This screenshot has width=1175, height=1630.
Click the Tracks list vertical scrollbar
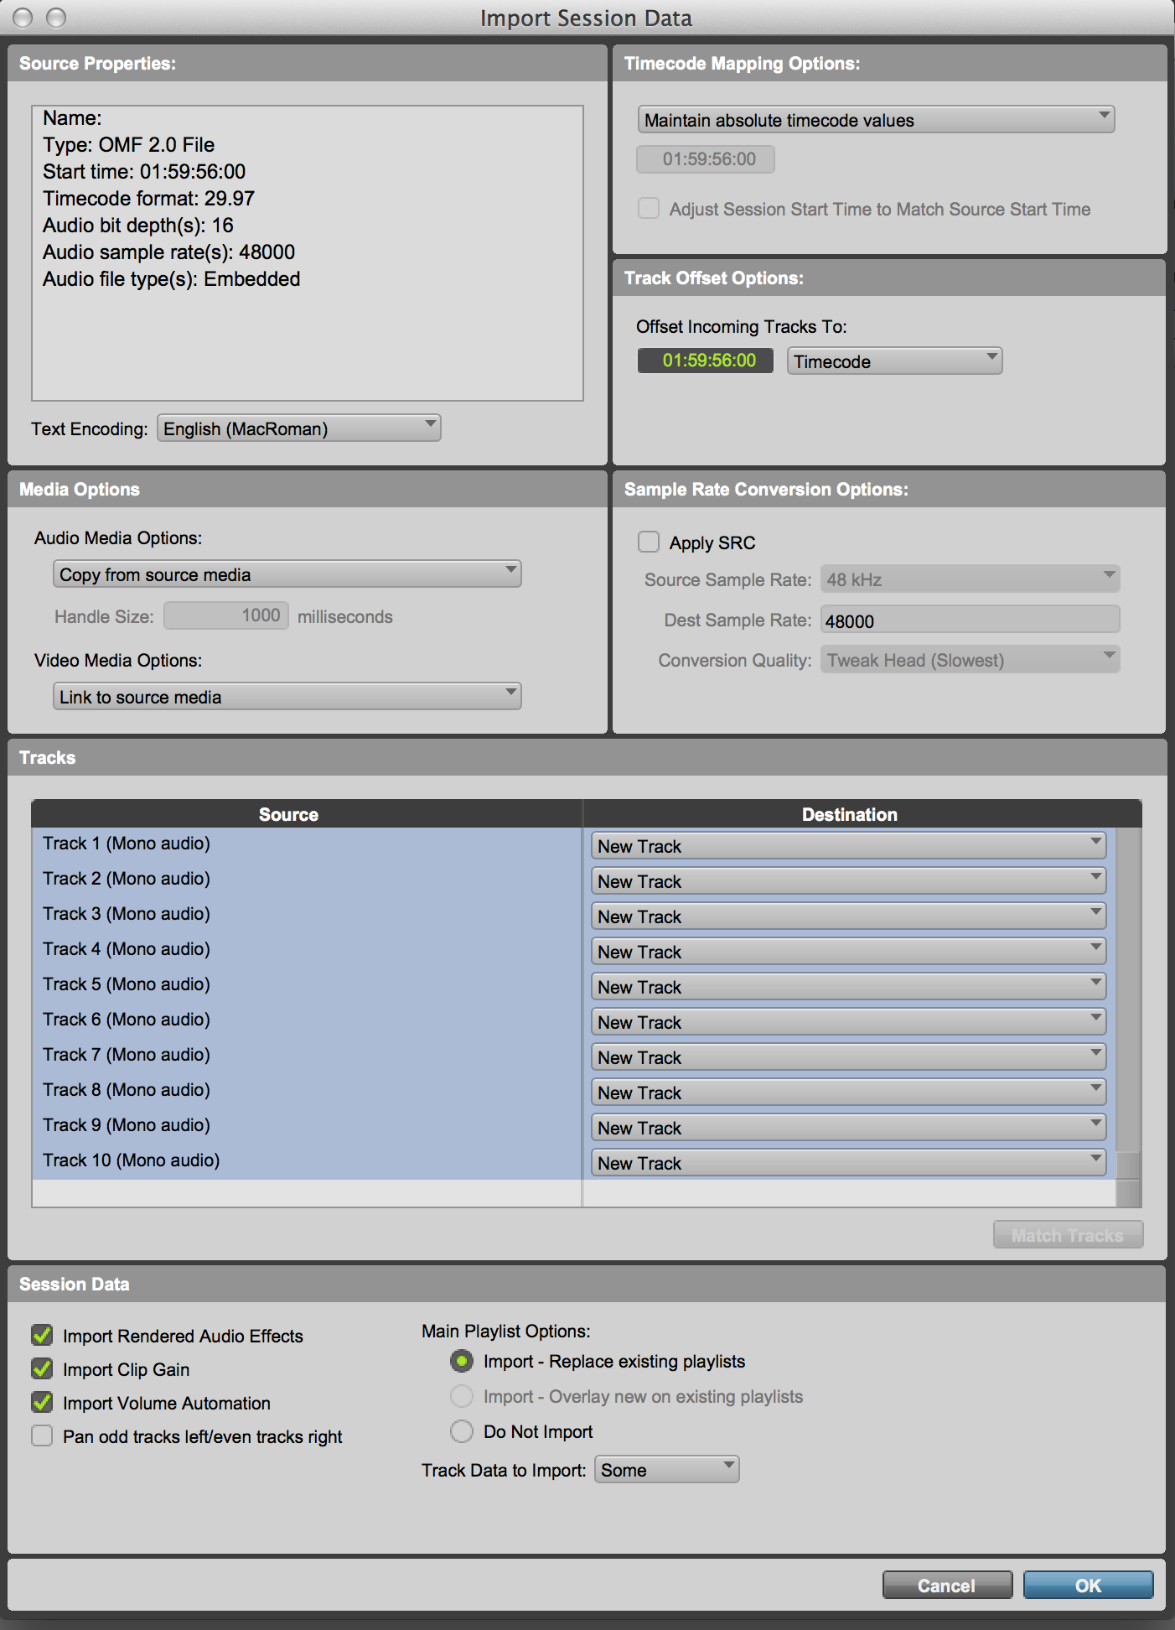click(1129, 1017)
